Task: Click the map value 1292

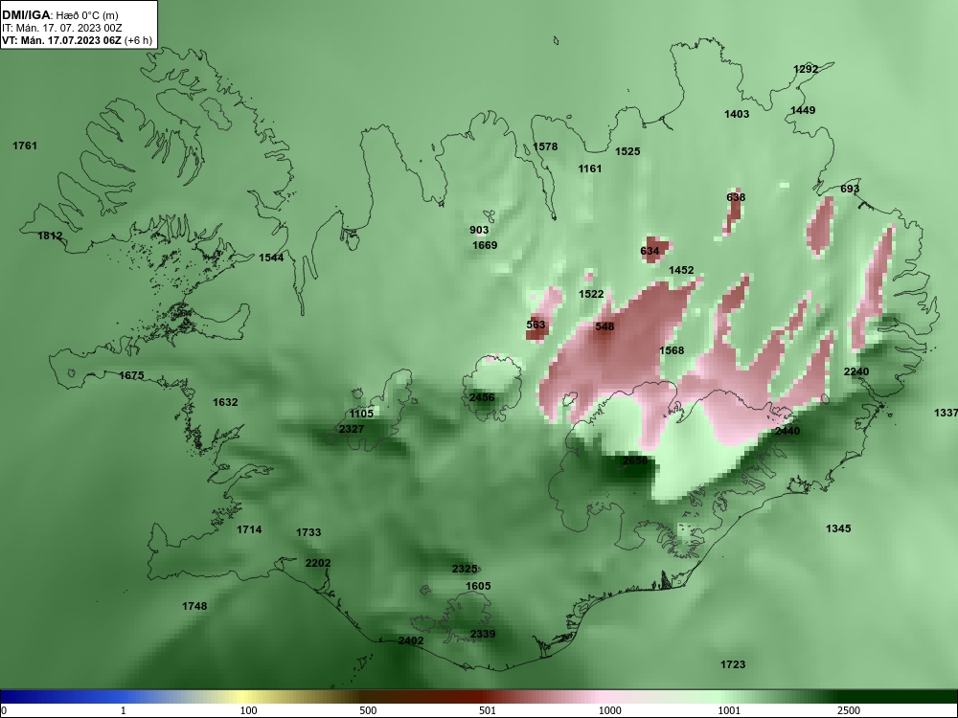Action: coord(806,69)
